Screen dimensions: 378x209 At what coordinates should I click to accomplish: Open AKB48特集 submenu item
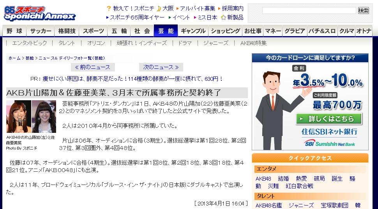click(x=253, y=43)
